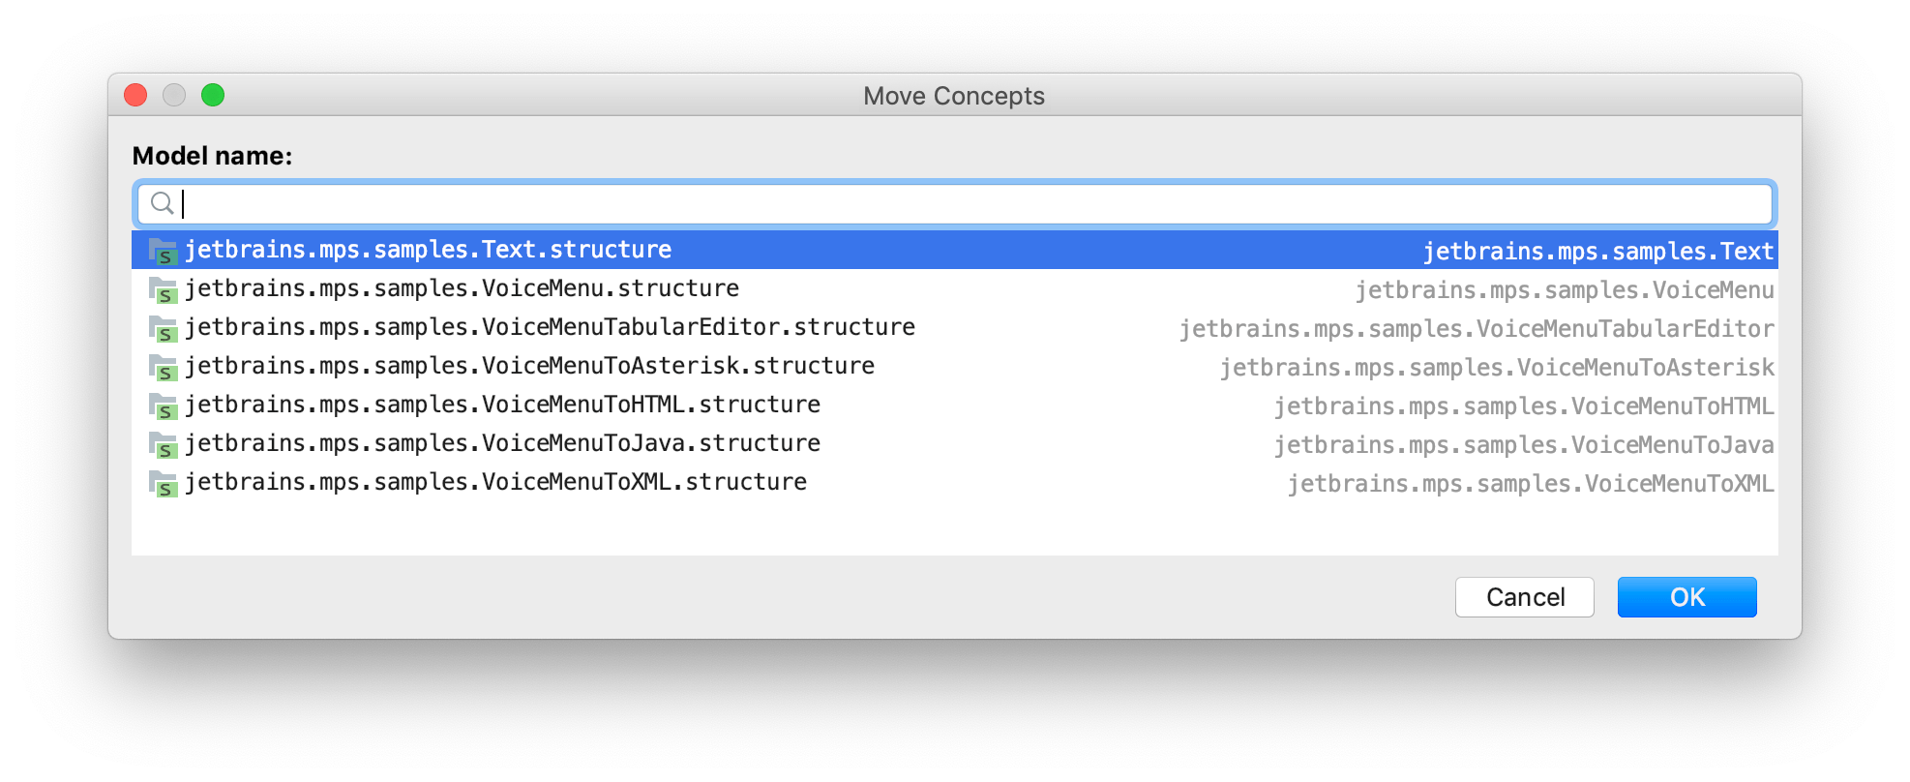This screenshot has width=1910, height=782.
Task: Pick the VoiceMenuToHTML.structure entry
Action: (503, 406)
